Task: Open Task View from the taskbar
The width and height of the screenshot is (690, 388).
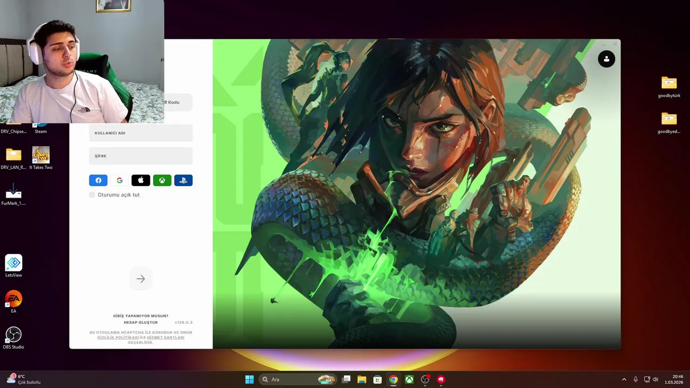Action: tap(346, 379)
